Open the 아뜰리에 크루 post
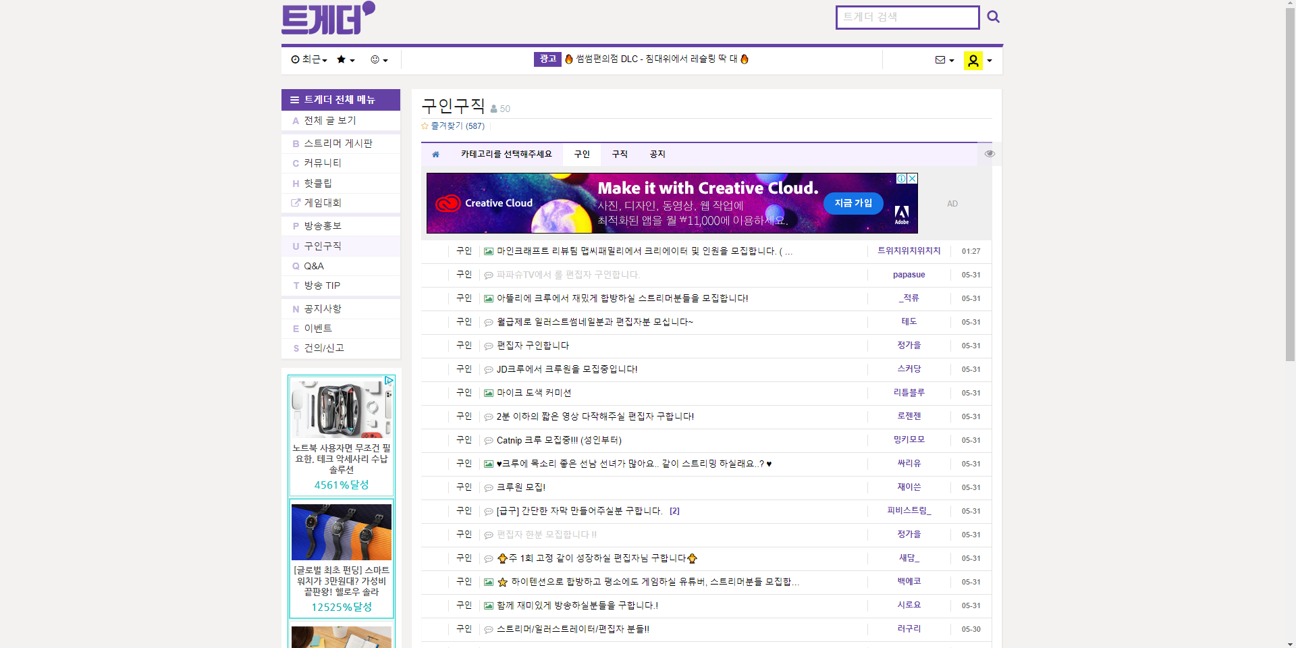This screenshot has height=648, width=1296. tap(622, 298)
